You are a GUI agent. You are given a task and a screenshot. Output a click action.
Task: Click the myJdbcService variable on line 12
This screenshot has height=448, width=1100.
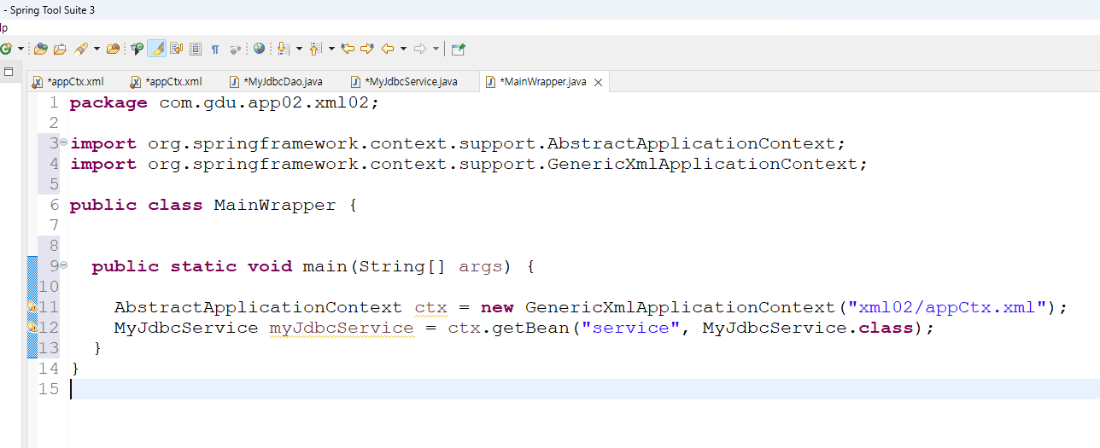342,328
